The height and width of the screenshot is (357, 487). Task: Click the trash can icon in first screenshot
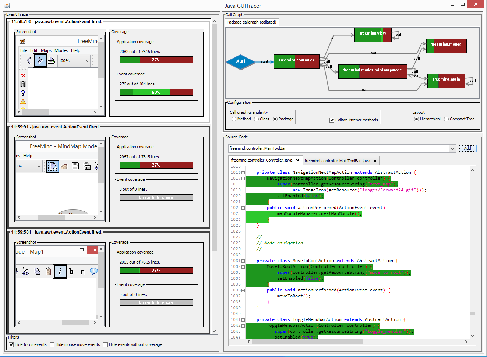click(23, 84)
